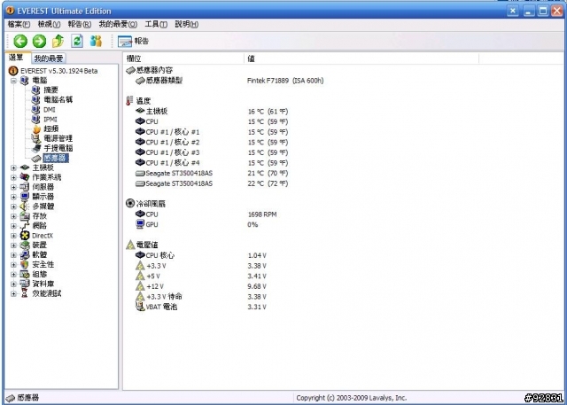Screen dimensions: 567x405
Task: Open the 工具(T) menu
Action: click(x=156, y=24)
